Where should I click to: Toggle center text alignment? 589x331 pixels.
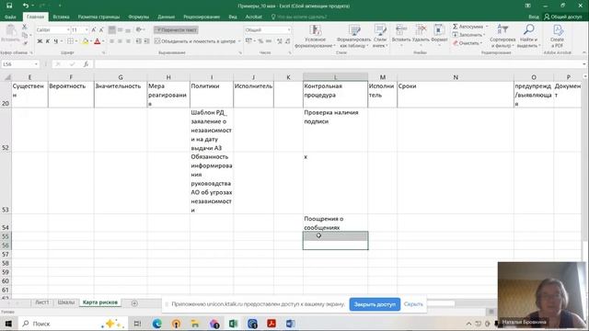click(120, 41)
